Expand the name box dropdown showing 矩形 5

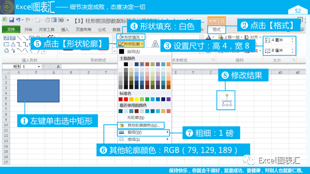pyautogui.click(x=39, y=67)
